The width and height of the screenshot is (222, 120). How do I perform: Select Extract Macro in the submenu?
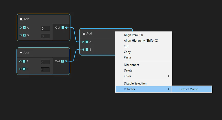tap(192, 89)
